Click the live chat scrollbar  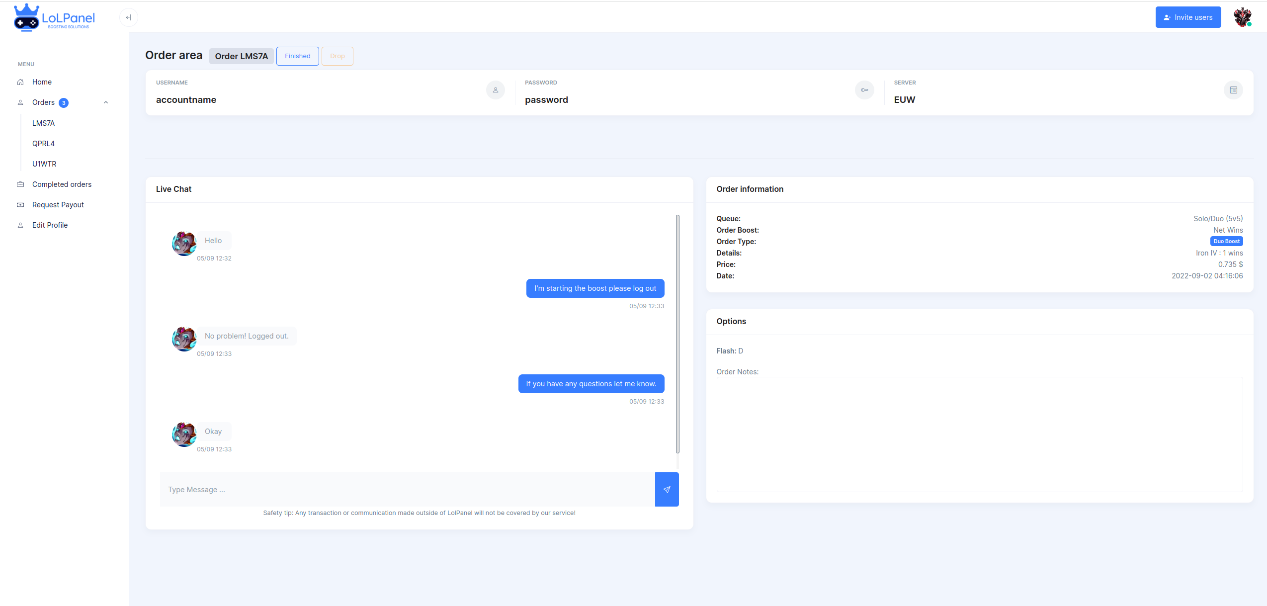(677, 333)
